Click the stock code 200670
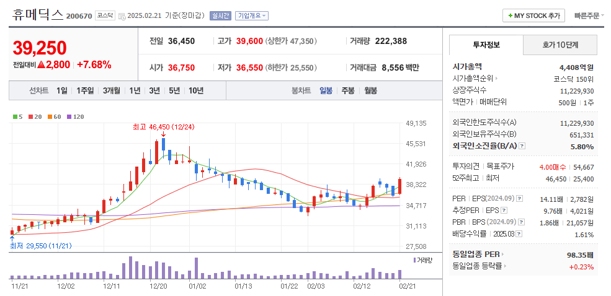611x296 pixels. click(x=79, y=16)
